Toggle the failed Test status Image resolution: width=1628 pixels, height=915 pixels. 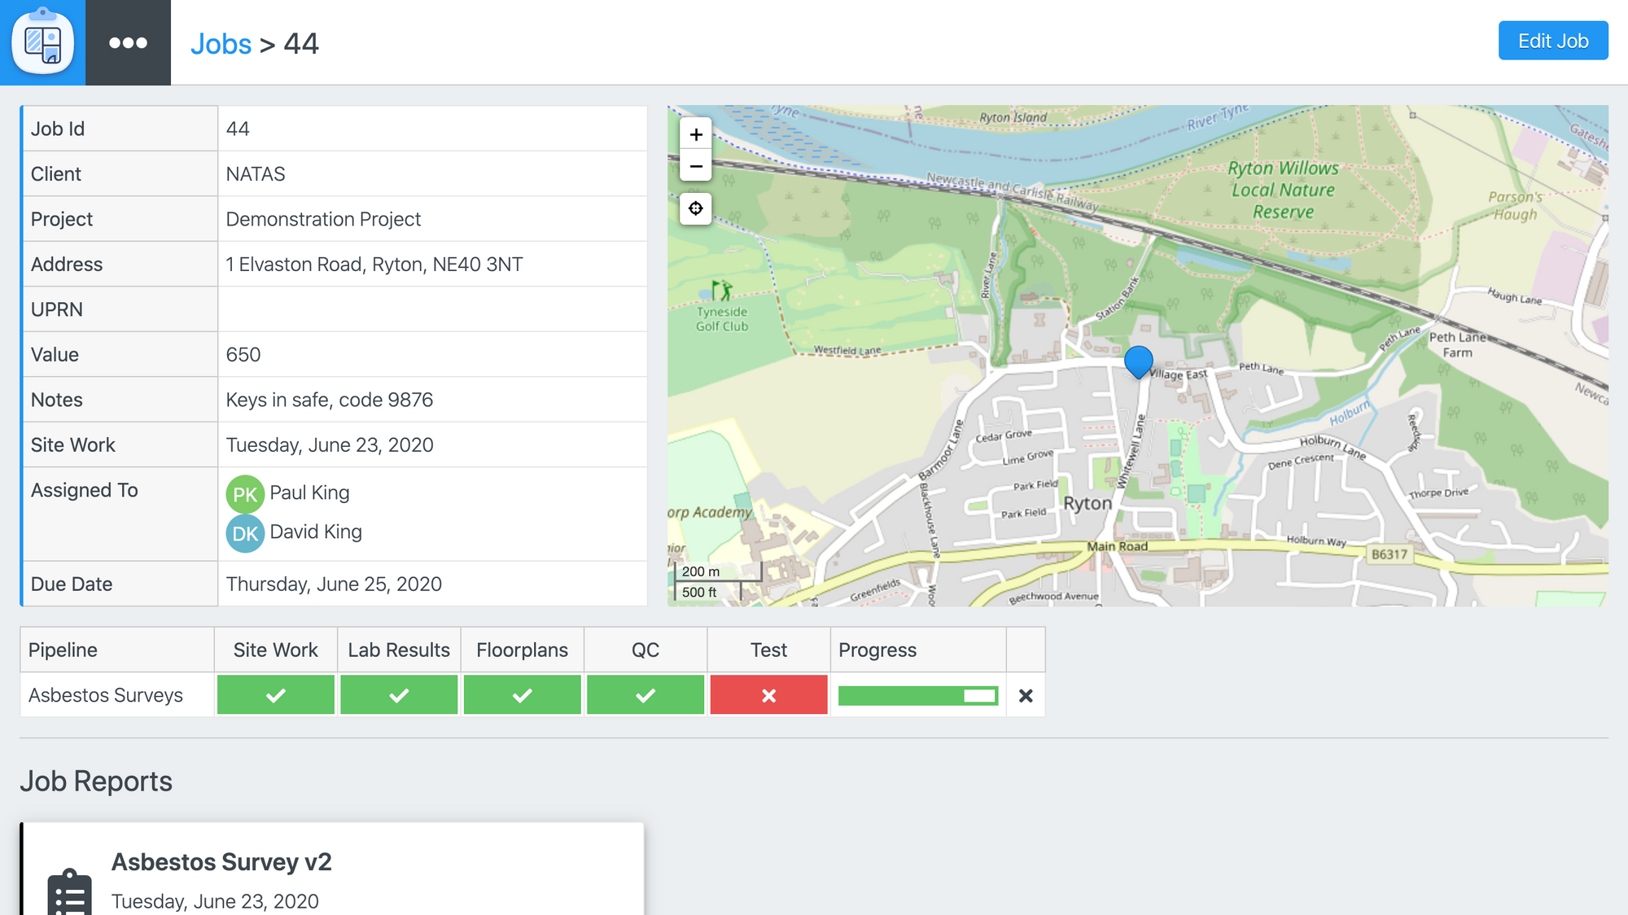pos(768,694)
